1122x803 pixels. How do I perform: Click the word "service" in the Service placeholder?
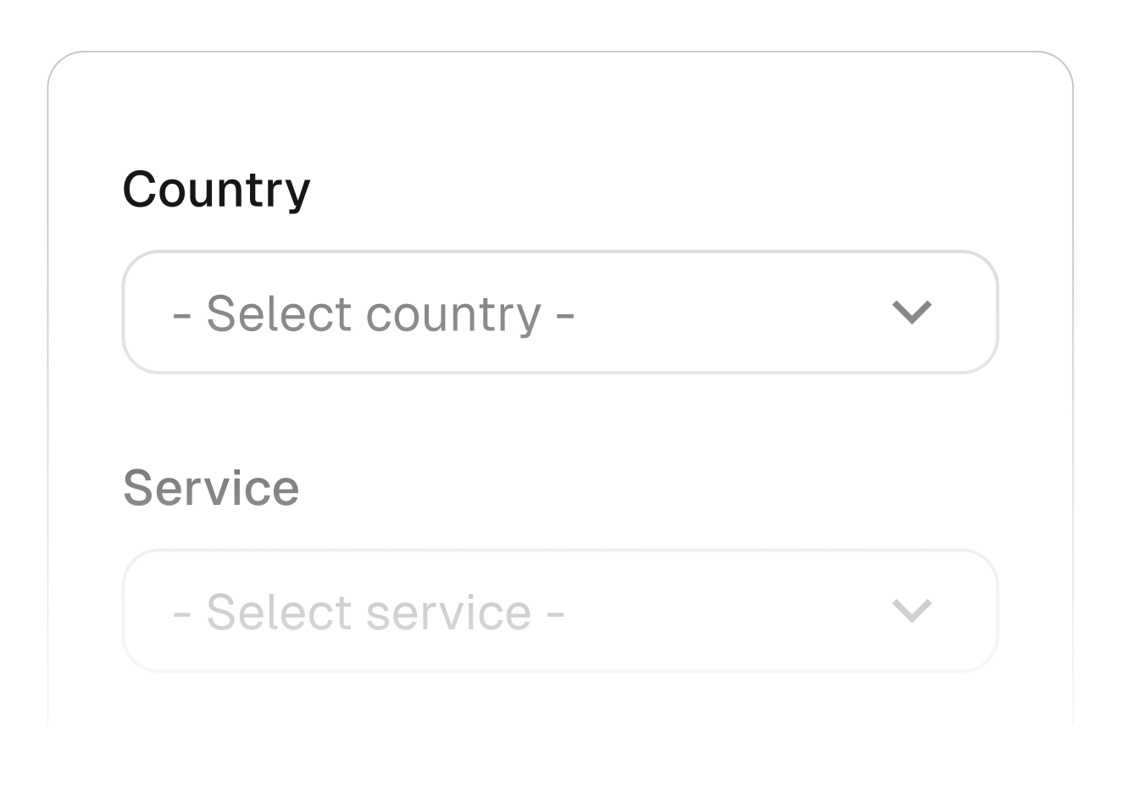pos(448,612)
